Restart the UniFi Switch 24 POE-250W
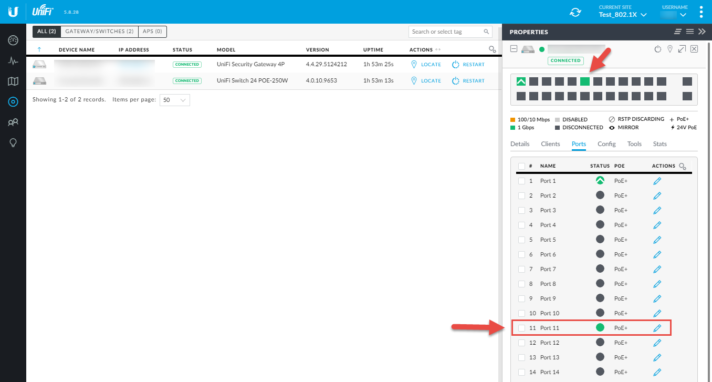 point(468,80)
